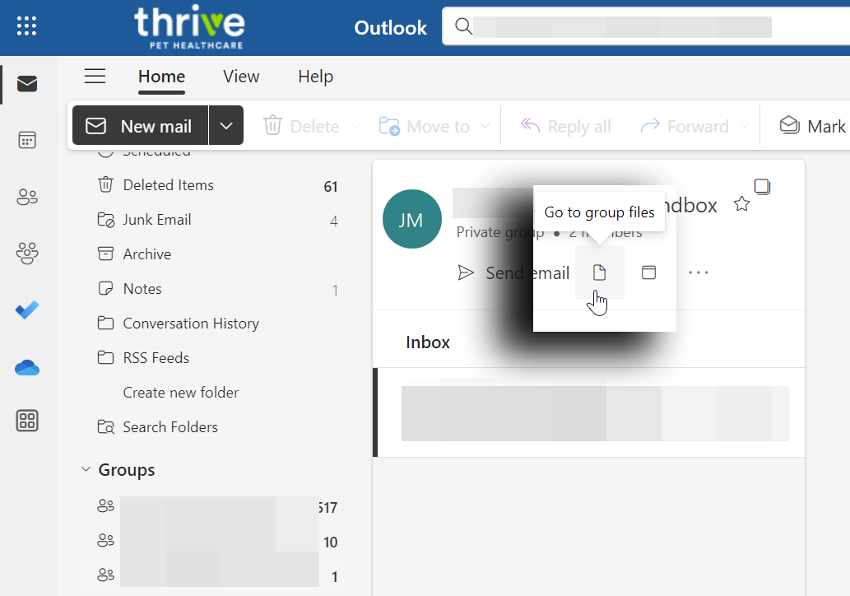Image resolution: width=850 pixels, height=596 pixels.
Task: Open Groups icon in the left rail
Action: coord(27,253)
